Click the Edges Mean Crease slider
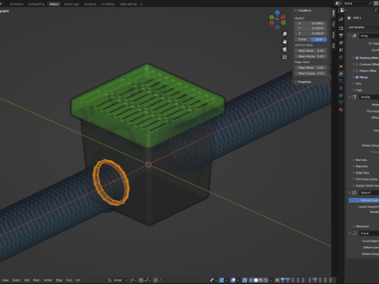Image resolution: width=379 pixels, height=284 pixels. [x=311, y=73]
